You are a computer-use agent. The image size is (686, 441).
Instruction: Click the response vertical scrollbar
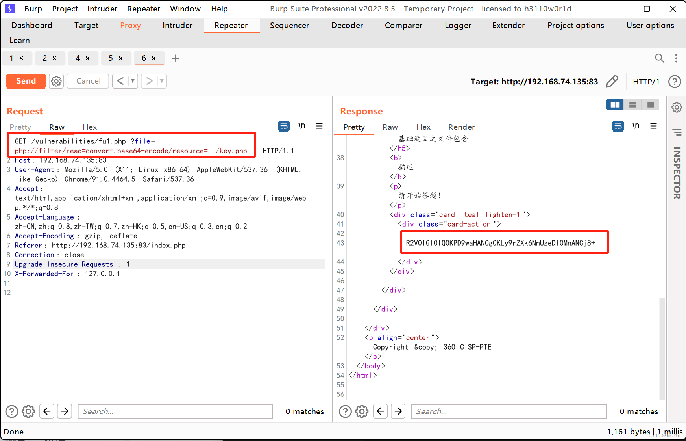pyautogui.click(x=662, y=348)
